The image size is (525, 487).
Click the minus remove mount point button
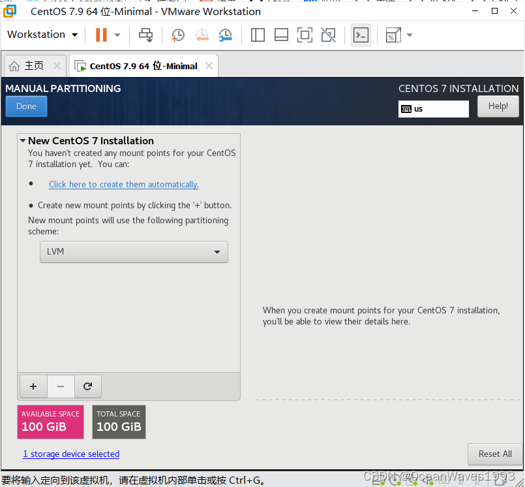tap(61, 386)
